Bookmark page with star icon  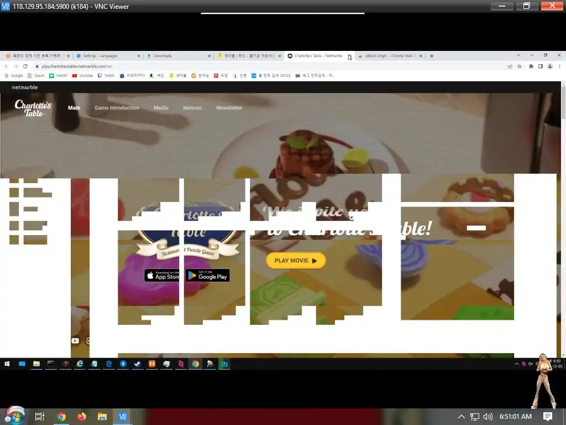(x=520, y=66)
